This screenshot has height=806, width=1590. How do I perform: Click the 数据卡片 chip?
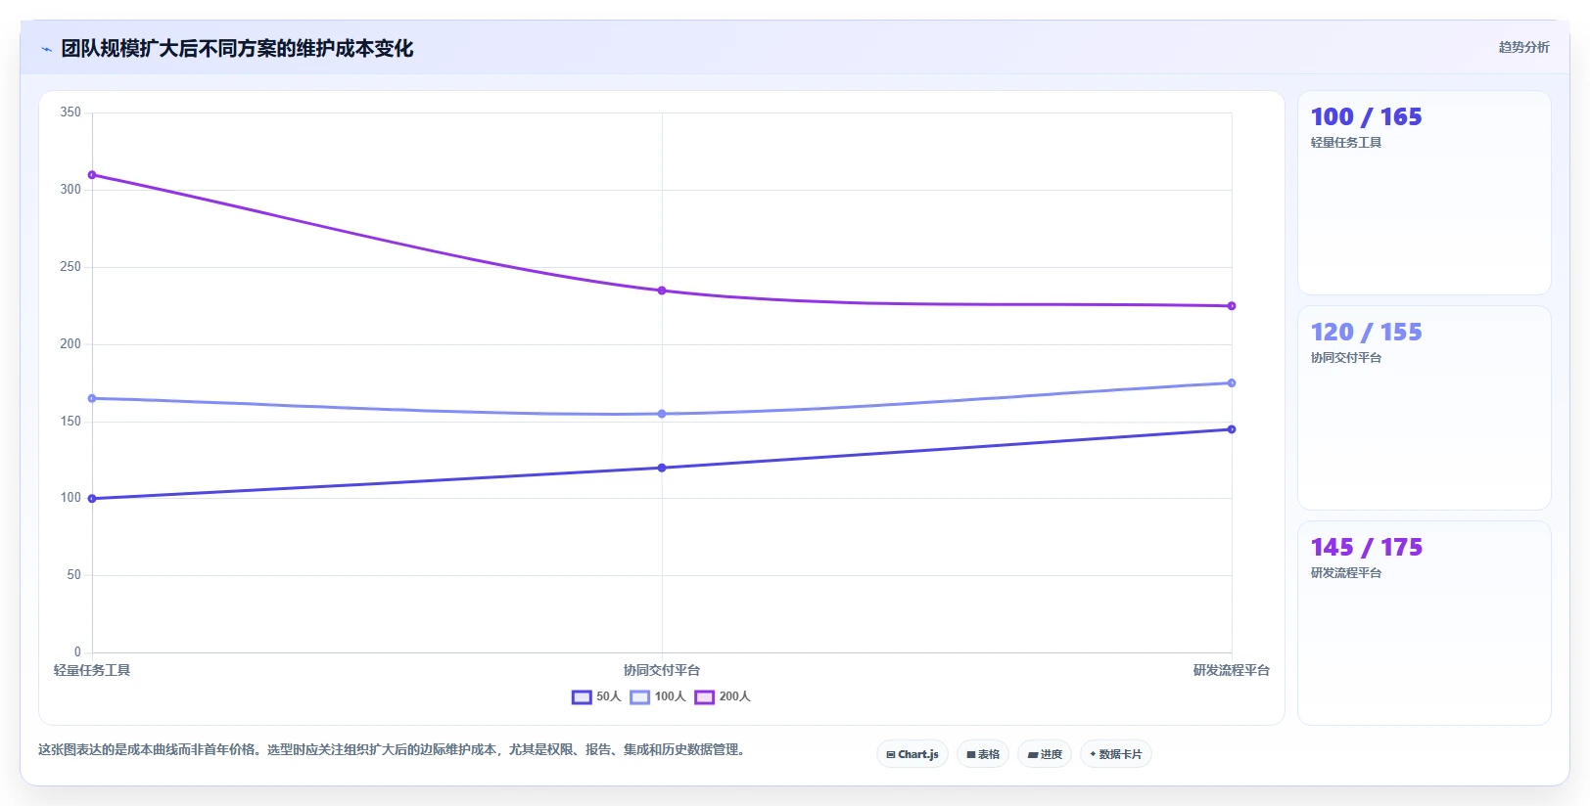[1116, 754]
